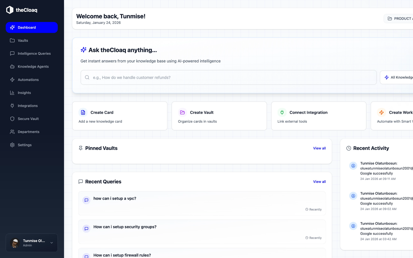Click user icon on the 09:11 AM activity

tap(353, 166)
